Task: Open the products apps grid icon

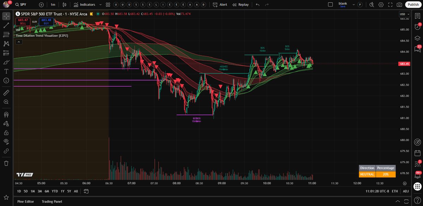Action: [417, 186]
